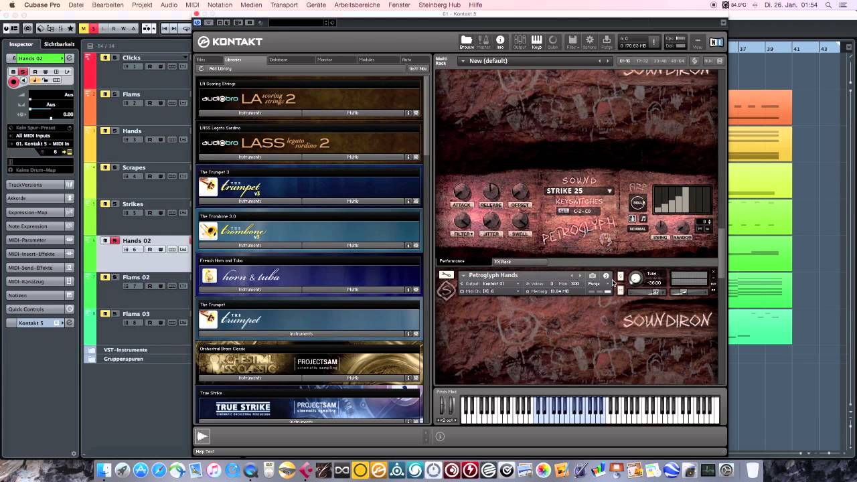The image size is (857, 482).
Task: Click the ROLL arpeggiator mode button
Action: tap(638, 203)
